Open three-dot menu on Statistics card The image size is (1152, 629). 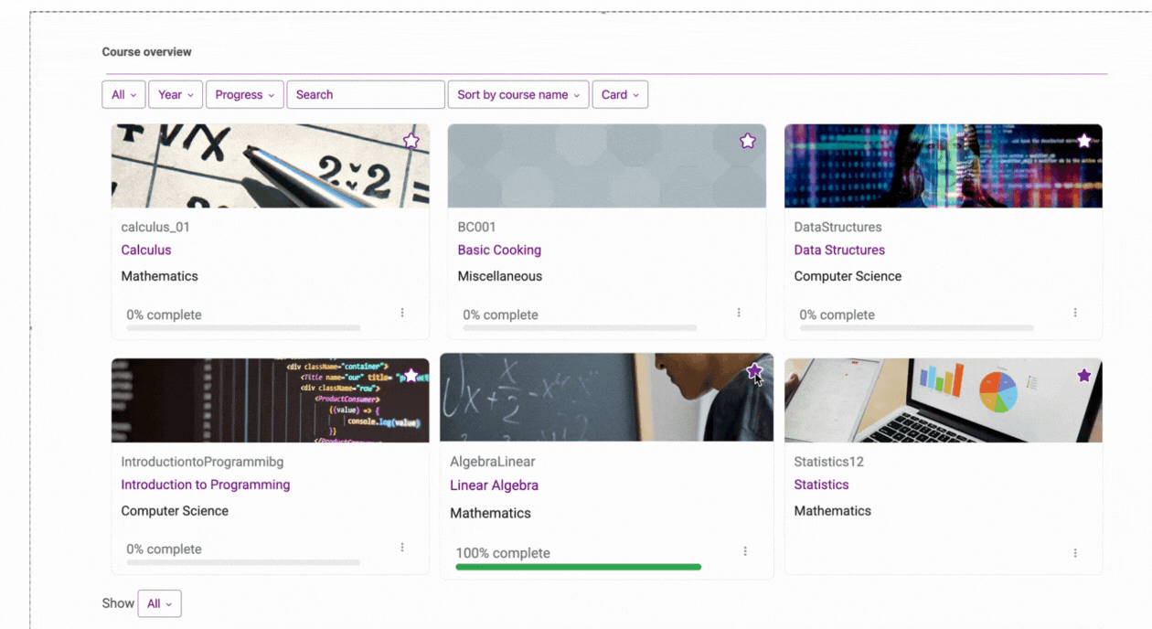[x=1075, y=553]
